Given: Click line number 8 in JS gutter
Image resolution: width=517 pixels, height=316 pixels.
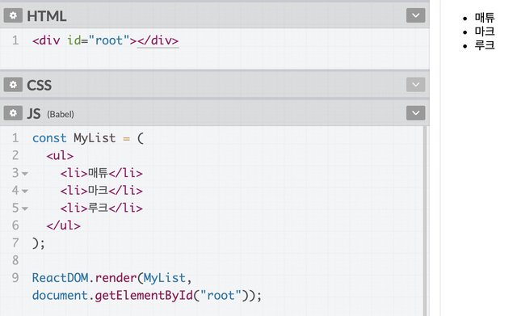Looking at the screenshot, I should pos(15,260).
